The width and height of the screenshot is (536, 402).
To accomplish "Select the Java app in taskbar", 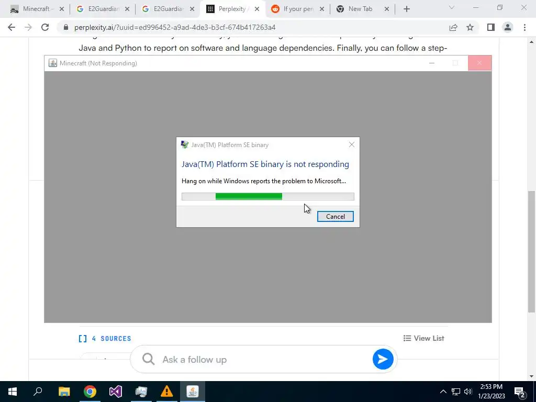I will (193, 392).
